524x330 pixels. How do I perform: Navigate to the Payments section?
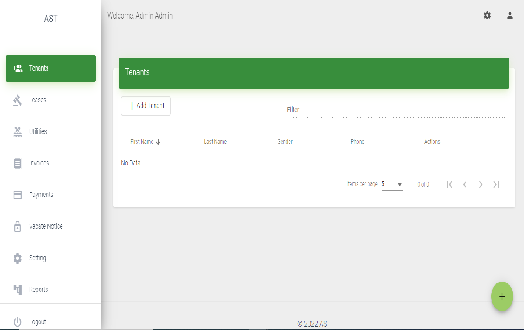tap(41, 195)
